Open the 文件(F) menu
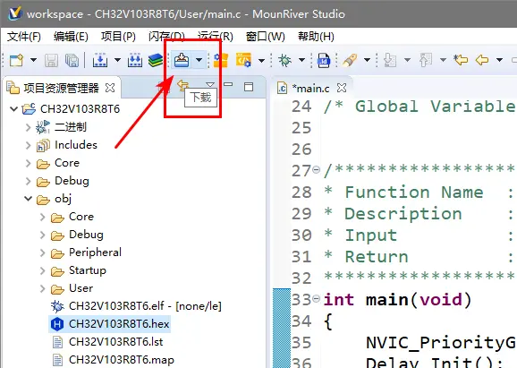 (24, 37)
